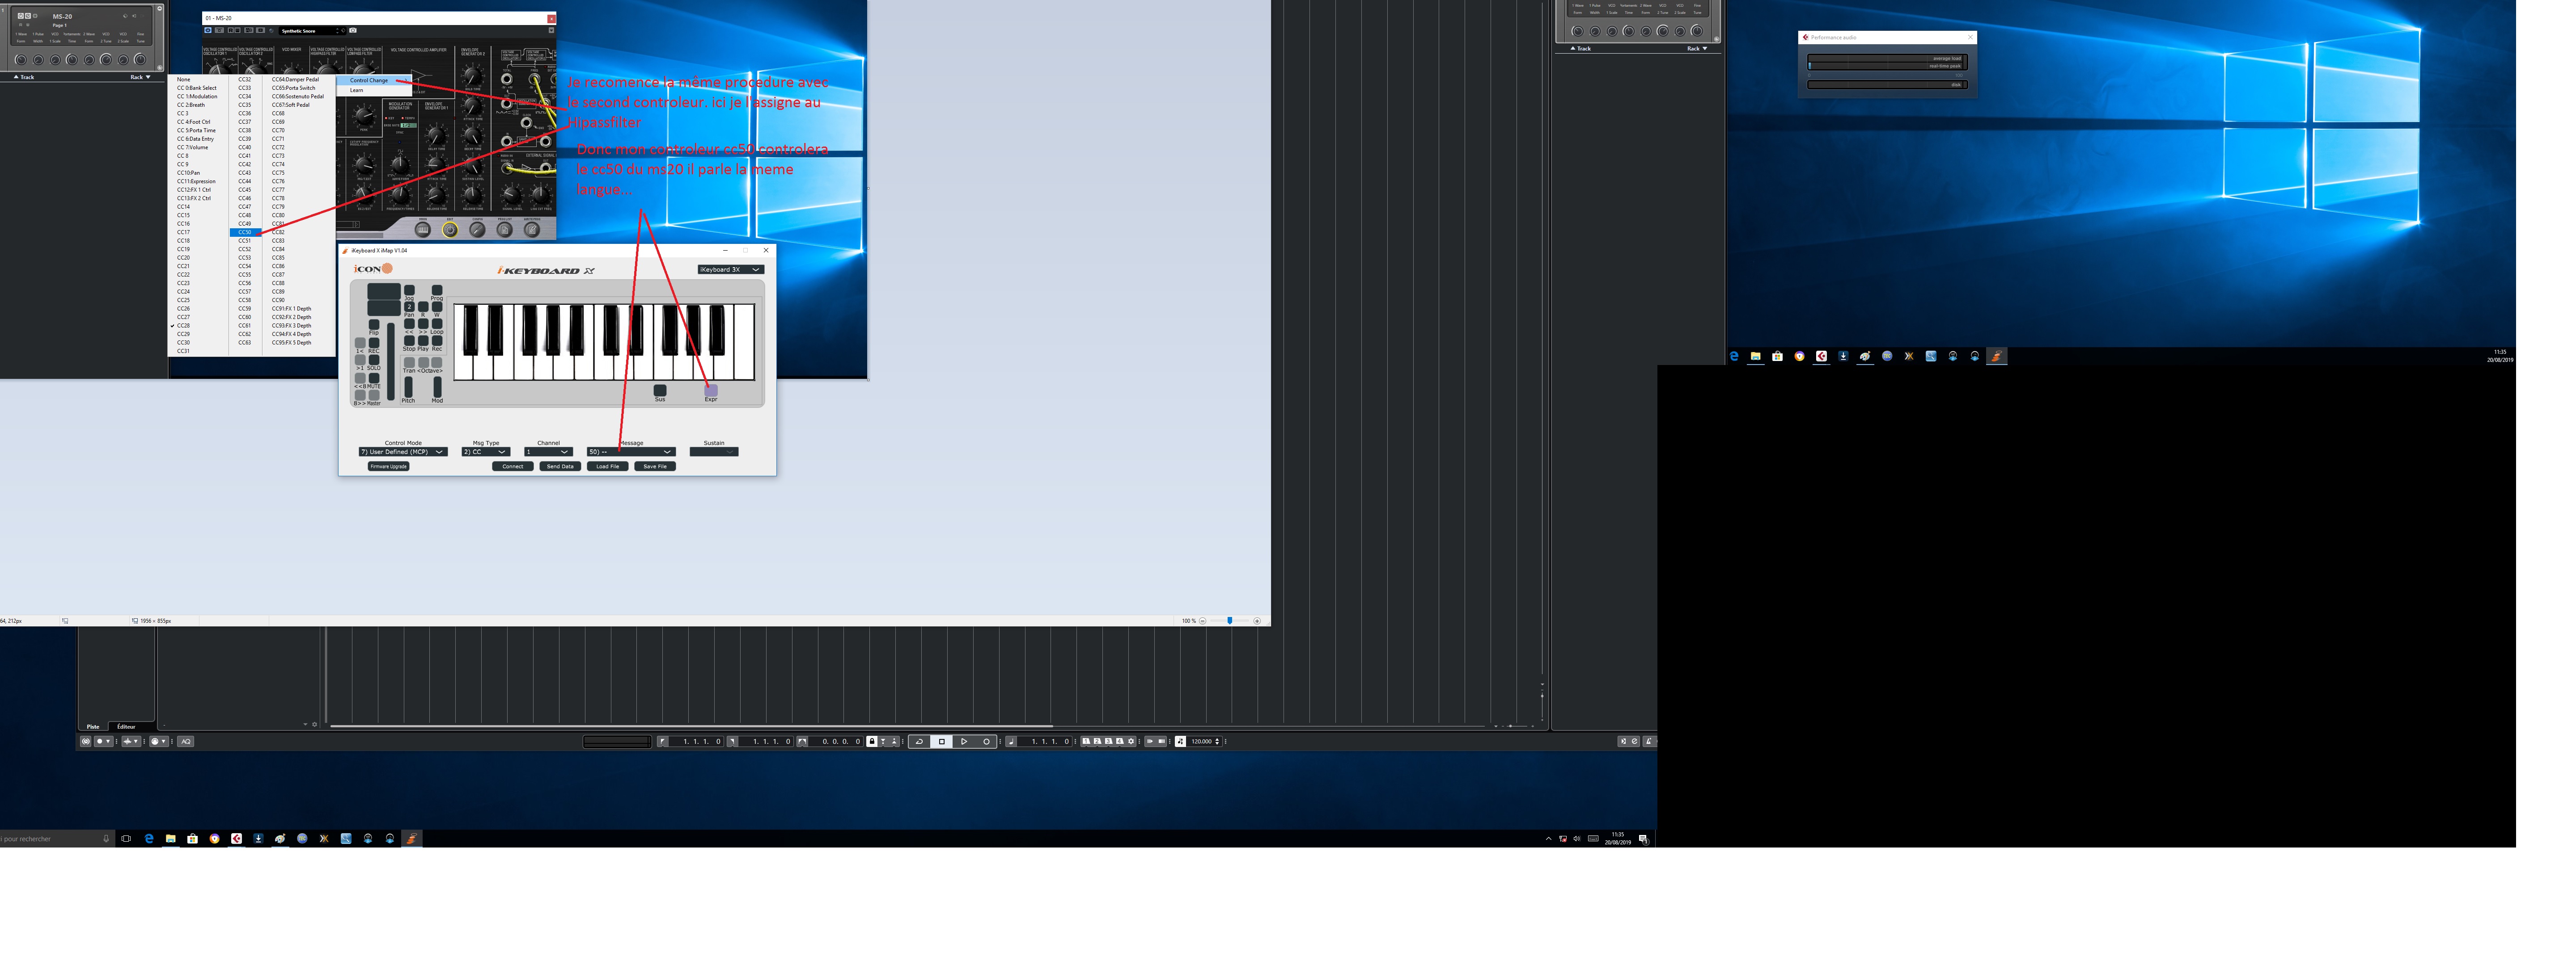The image size is (2576, 965).
Task: Click the MS-20 MAIN keyboard icon
Action: click(423, 230)
